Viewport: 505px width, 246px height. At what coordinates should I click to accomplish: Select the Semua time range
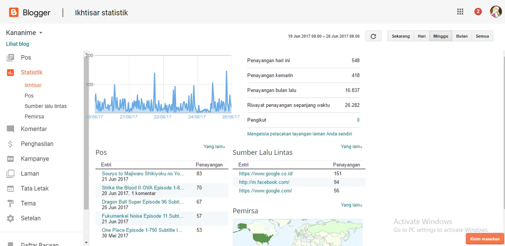pos(482,36)
